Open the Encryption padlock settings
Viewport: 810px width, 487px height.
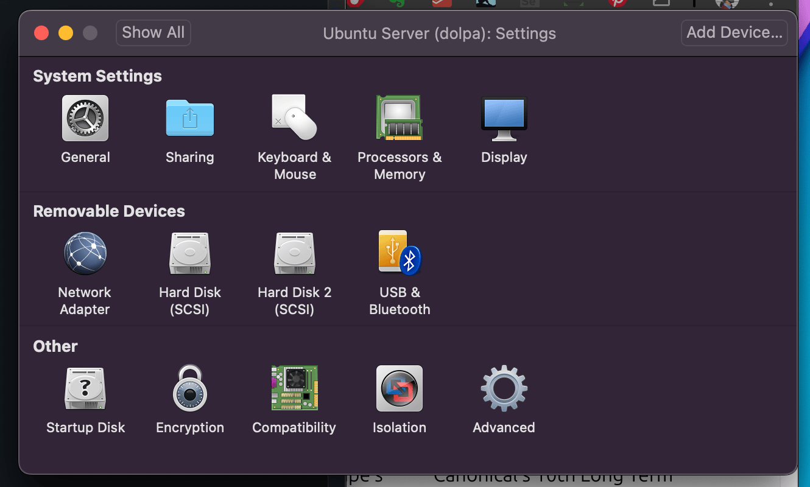tap(190, 389)
